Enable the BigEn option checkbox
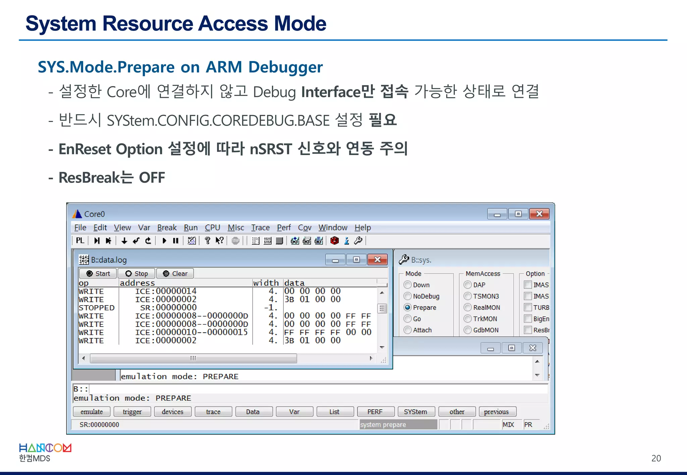 click(528, 319)
